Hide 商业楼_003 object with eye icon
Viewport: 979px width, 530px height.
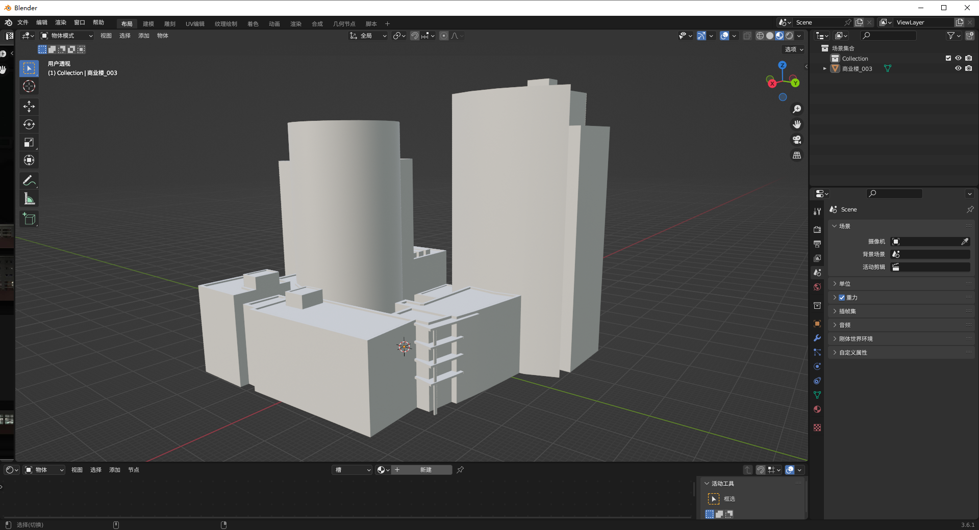(x=958, y=68)
